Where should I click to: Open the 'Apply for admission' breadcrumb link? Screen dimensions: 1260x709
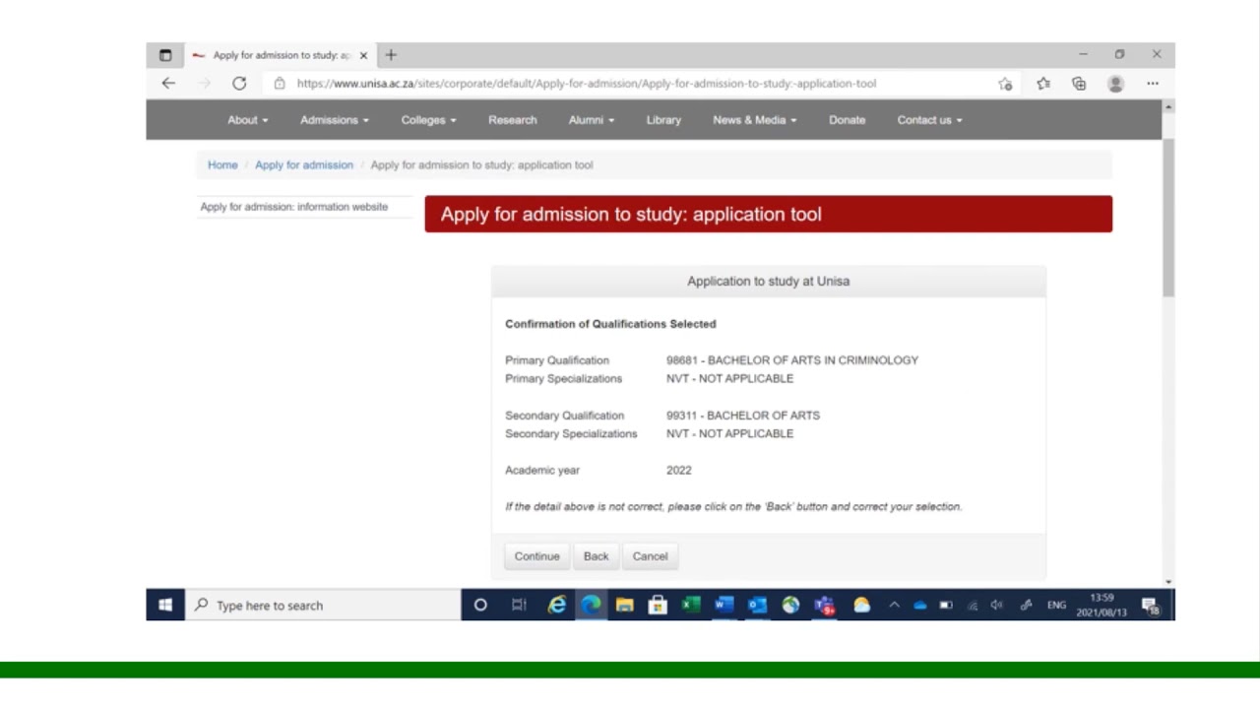(x=304, y=165)
